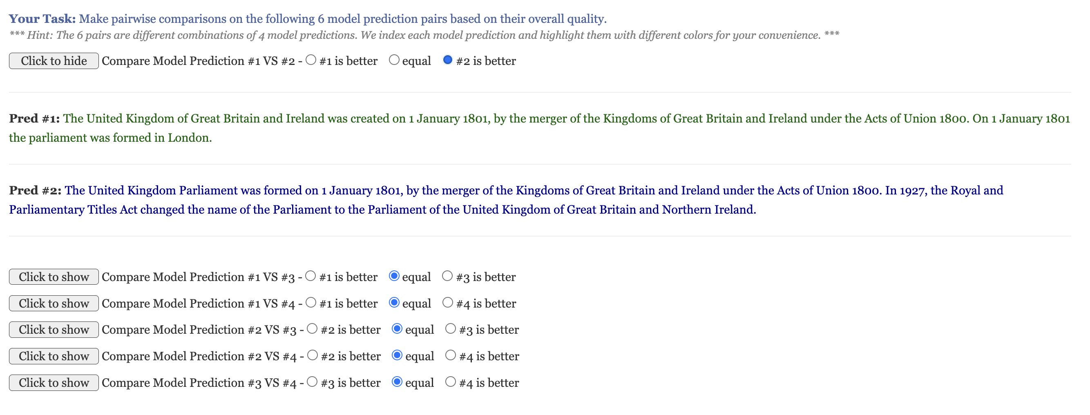The height and width of the screenshot is (415, 1090).
Task: Choose '#1 is better' in #1 VS #4
Action: click(x=310, y=303)
